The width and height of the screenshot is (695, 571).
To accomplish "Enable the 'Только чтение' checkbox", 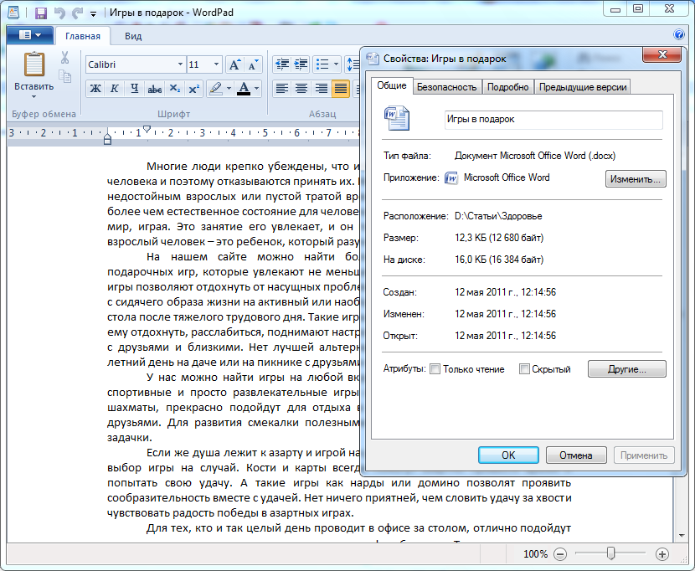I will (x=435, y=369).
